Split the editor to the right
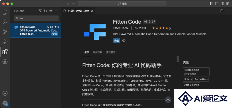The width and height of the screenshot is (232, 108). (222, 11)
